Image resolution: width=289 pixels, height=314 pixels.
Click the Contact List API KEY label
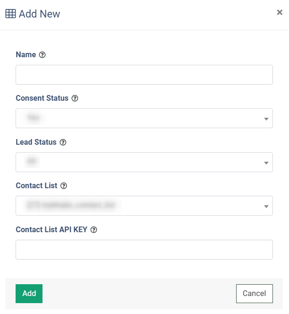click(x=51, y=230)
